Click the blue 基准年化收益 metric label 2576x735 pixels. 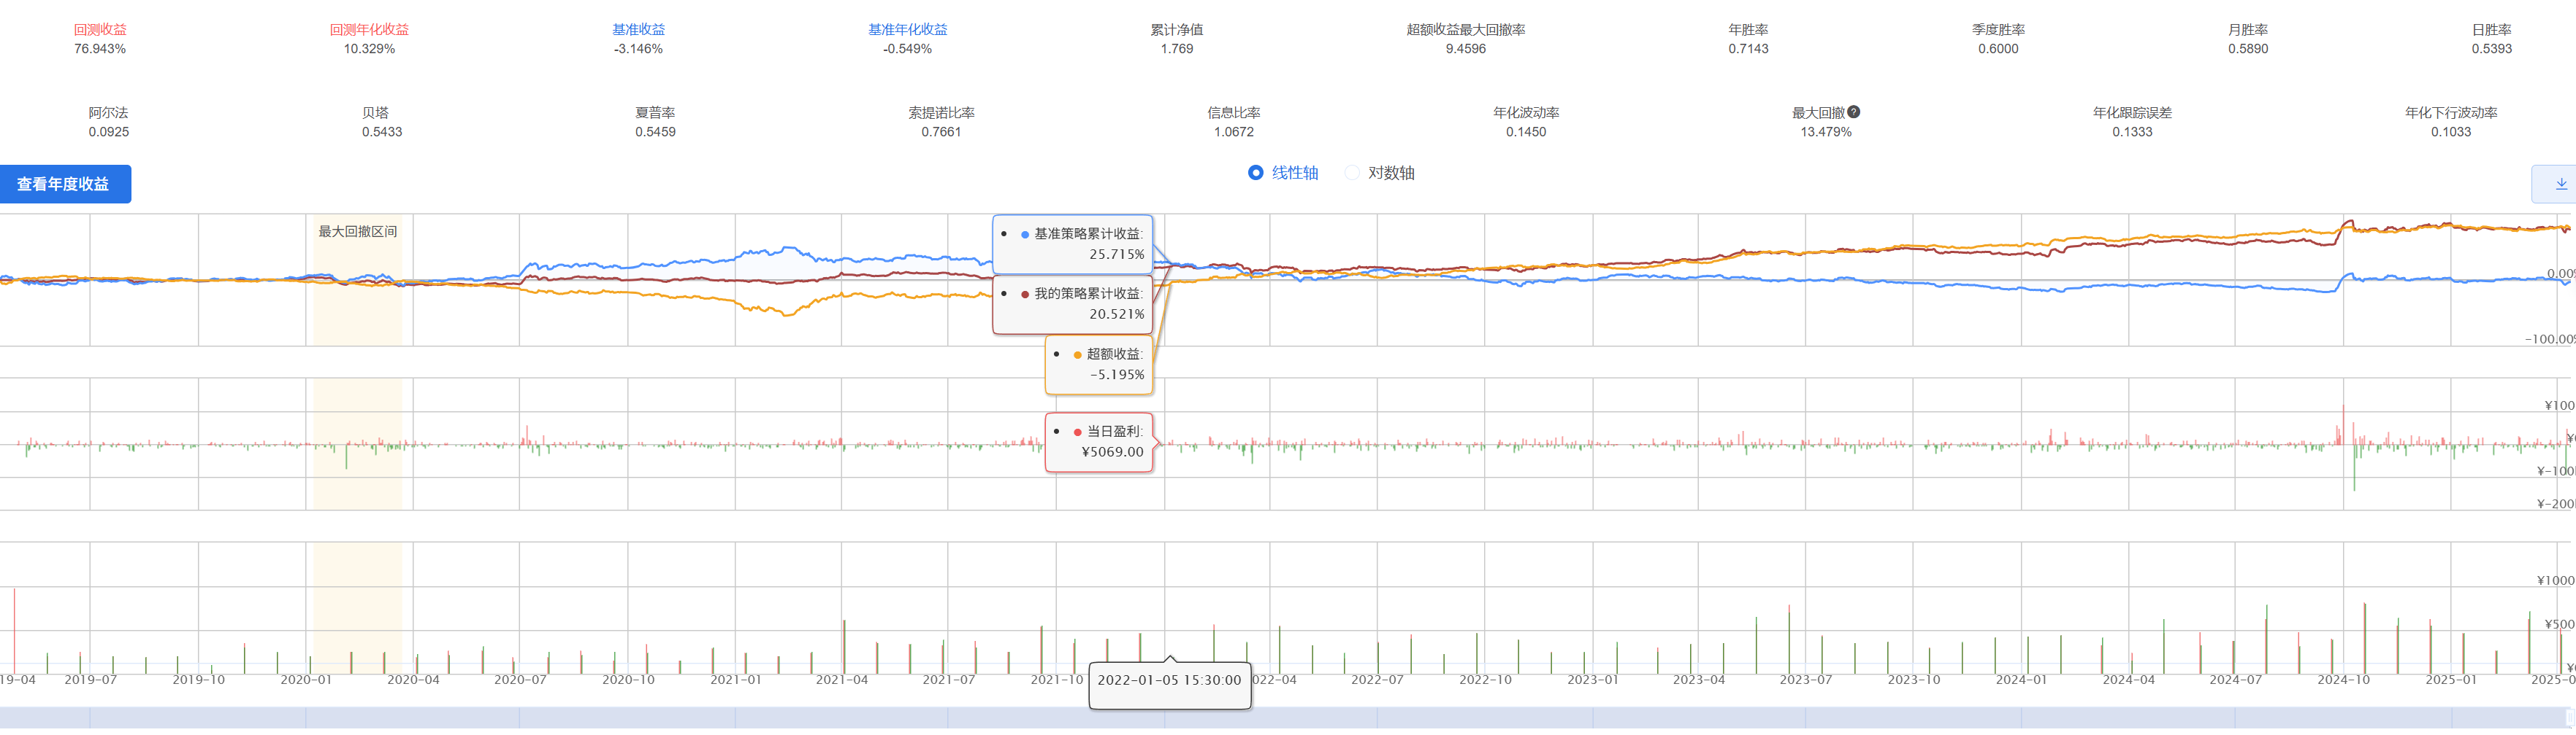907,30
